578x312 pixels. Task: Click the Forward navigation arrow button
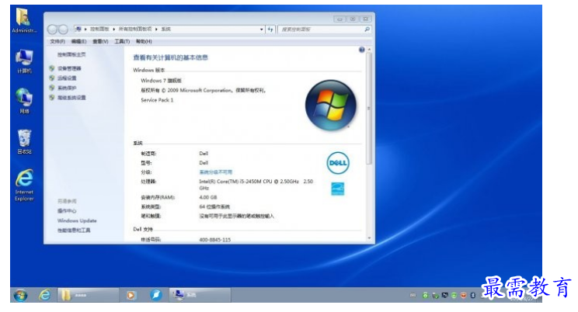pos(64,29)
